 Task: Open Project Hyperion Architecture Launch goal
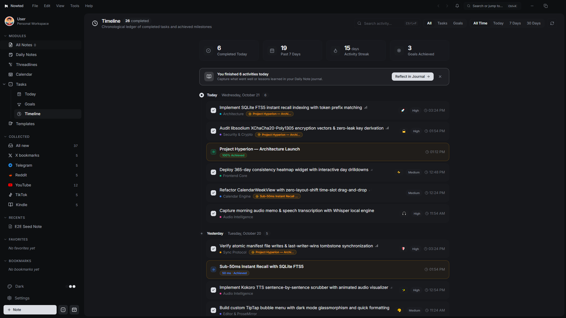tap(328, 152)
